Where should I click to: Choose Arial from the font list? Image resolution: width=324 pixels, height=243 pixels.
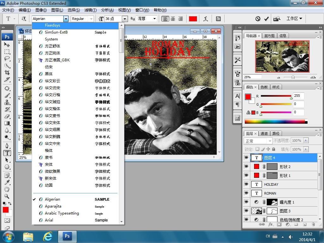75,220
